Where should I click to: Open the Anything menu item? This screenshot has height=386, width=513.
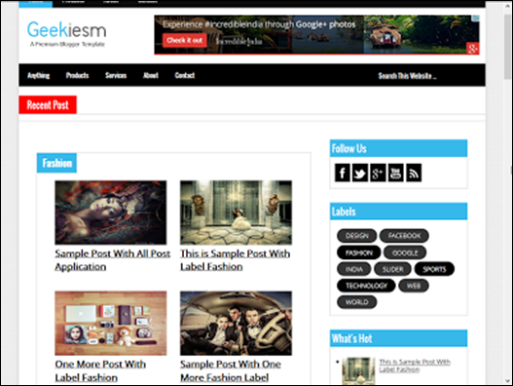pos(38,75)
